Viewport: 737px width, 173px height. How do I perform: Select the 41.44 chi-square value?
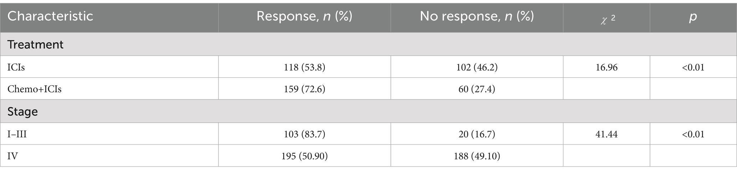(606, 134)
